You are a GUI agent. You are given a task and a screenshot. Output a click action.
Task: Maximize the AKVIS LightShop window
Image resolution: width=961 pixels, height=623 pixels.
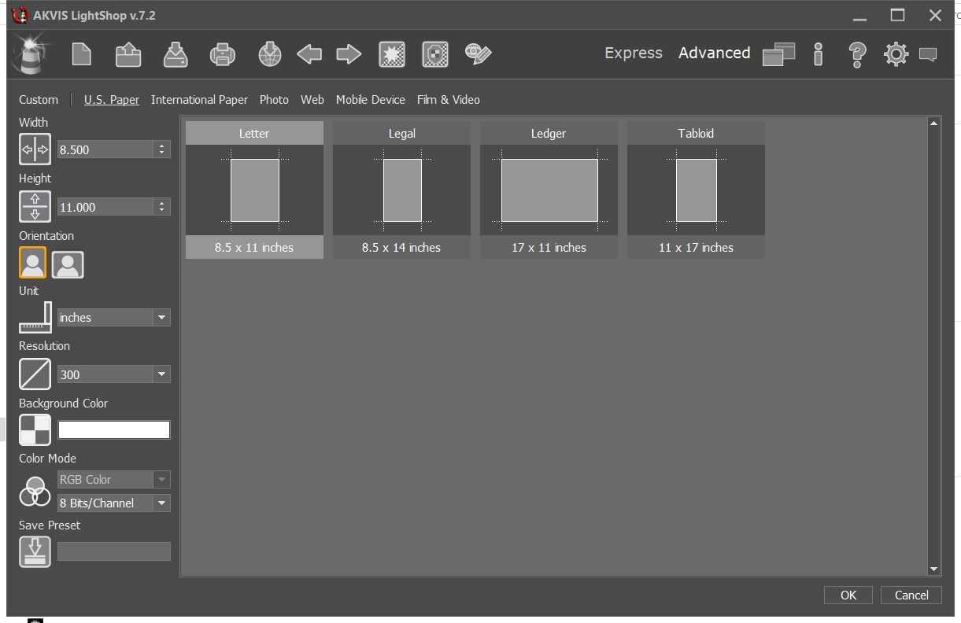click(897, 15)
